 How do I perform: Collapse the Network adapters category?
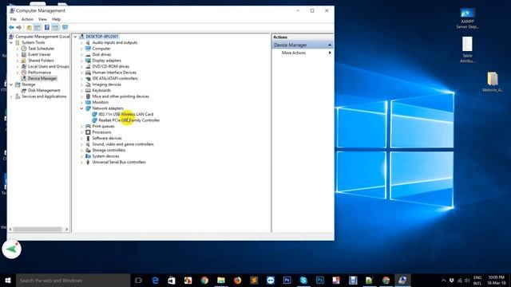point(81,108)
